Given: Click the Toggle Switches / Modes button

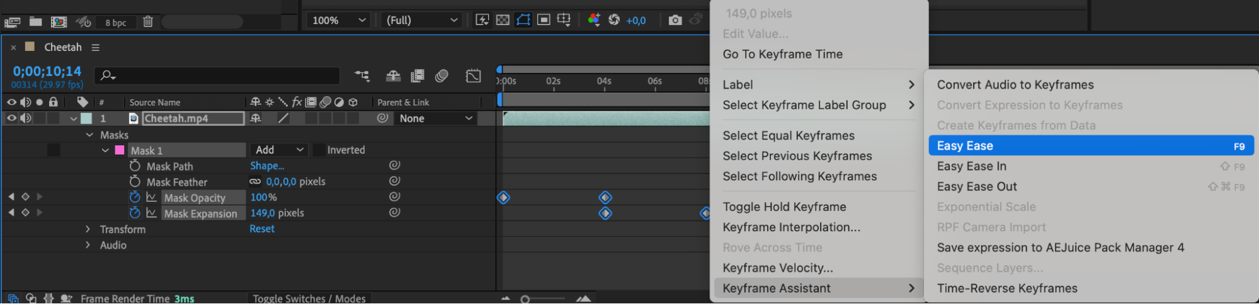Looking at the screenshot, I should click(x=309, y=298).
